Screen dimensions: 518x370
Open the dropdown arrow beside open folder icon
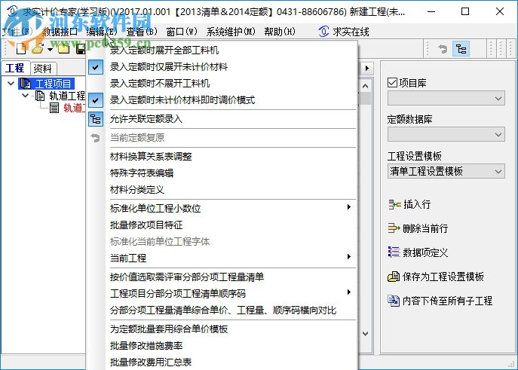(x=50, y=50)
